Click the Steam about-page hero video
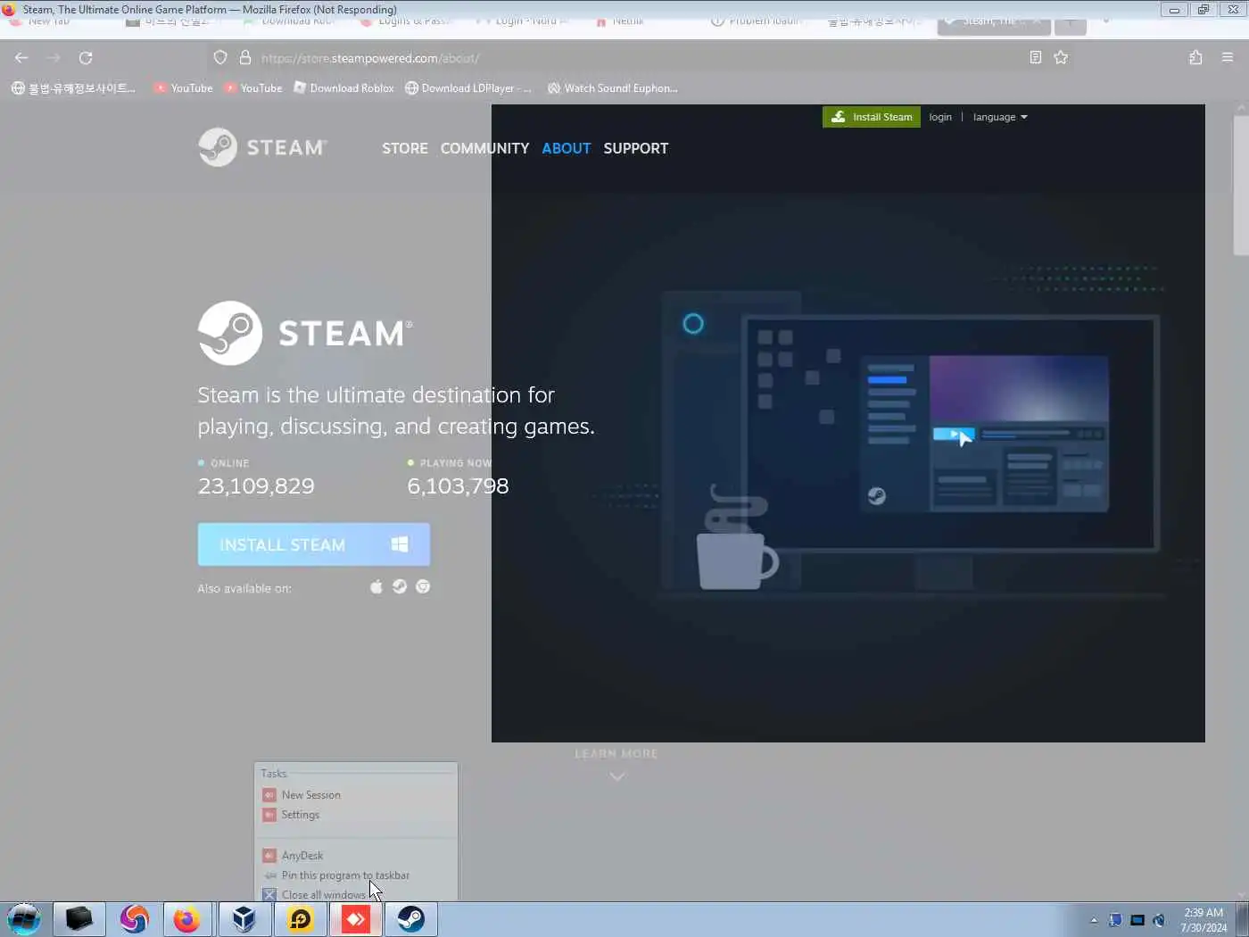 (848, 423)
